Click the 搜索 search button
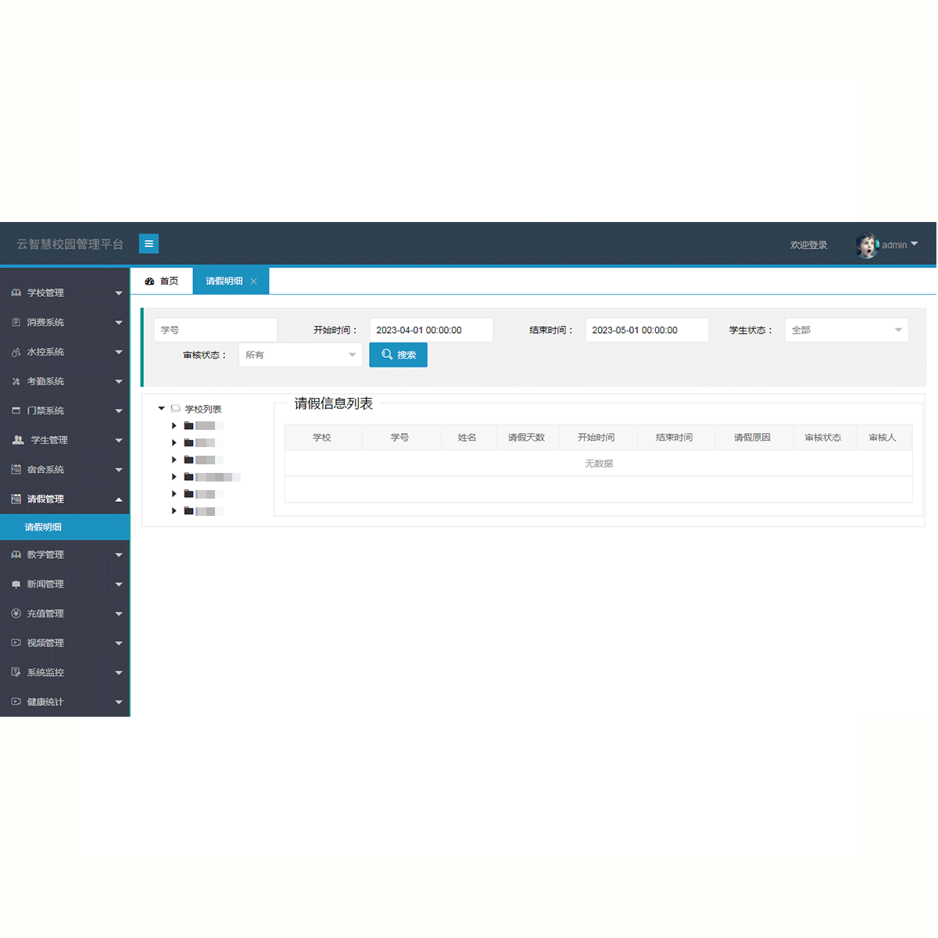 tap(399, 355)
